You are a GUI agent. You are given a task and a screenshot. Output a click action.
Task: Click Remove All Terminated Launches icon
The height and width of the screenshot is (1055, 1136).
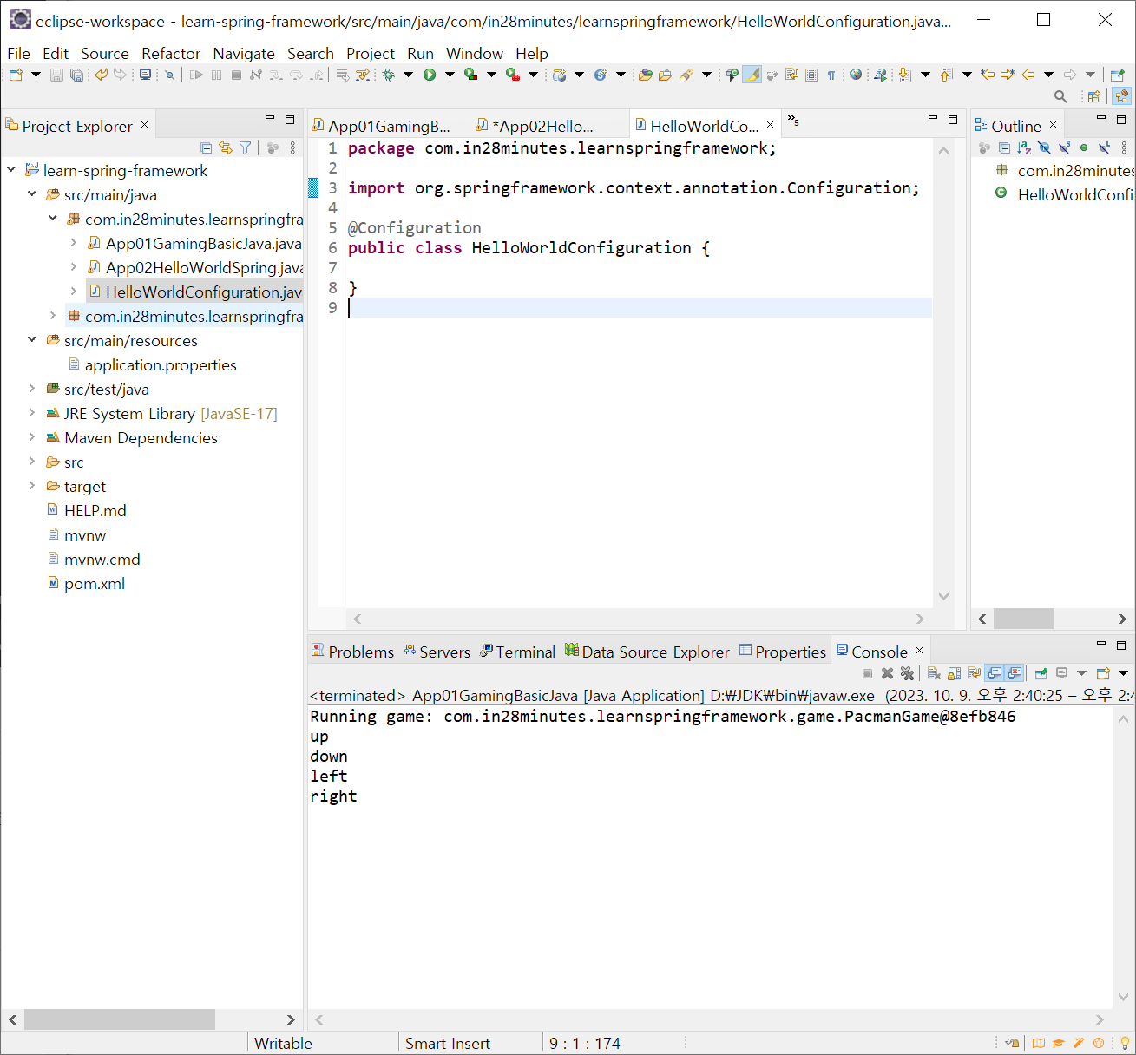coord(907,673)
